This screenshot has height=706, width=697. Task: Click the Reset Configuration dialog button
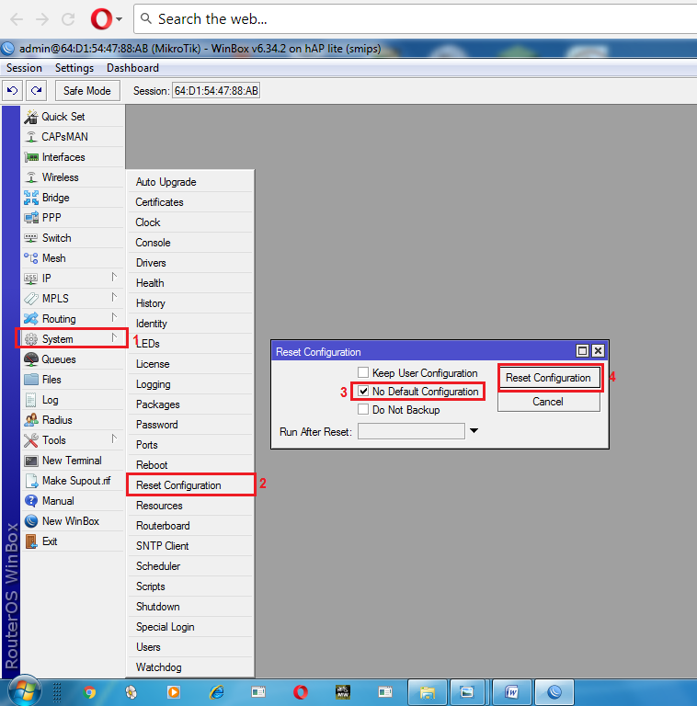[x=548, y=378]
